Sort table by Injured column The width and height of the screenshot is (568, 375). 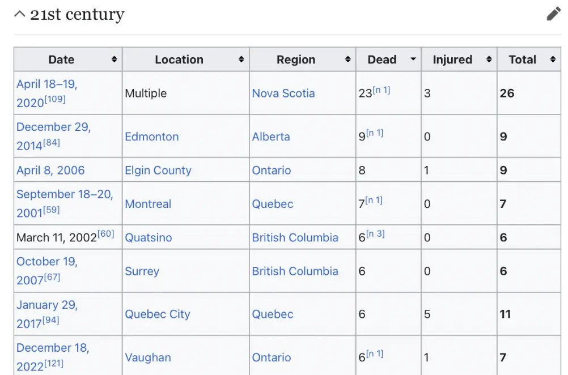pos(489,59)
